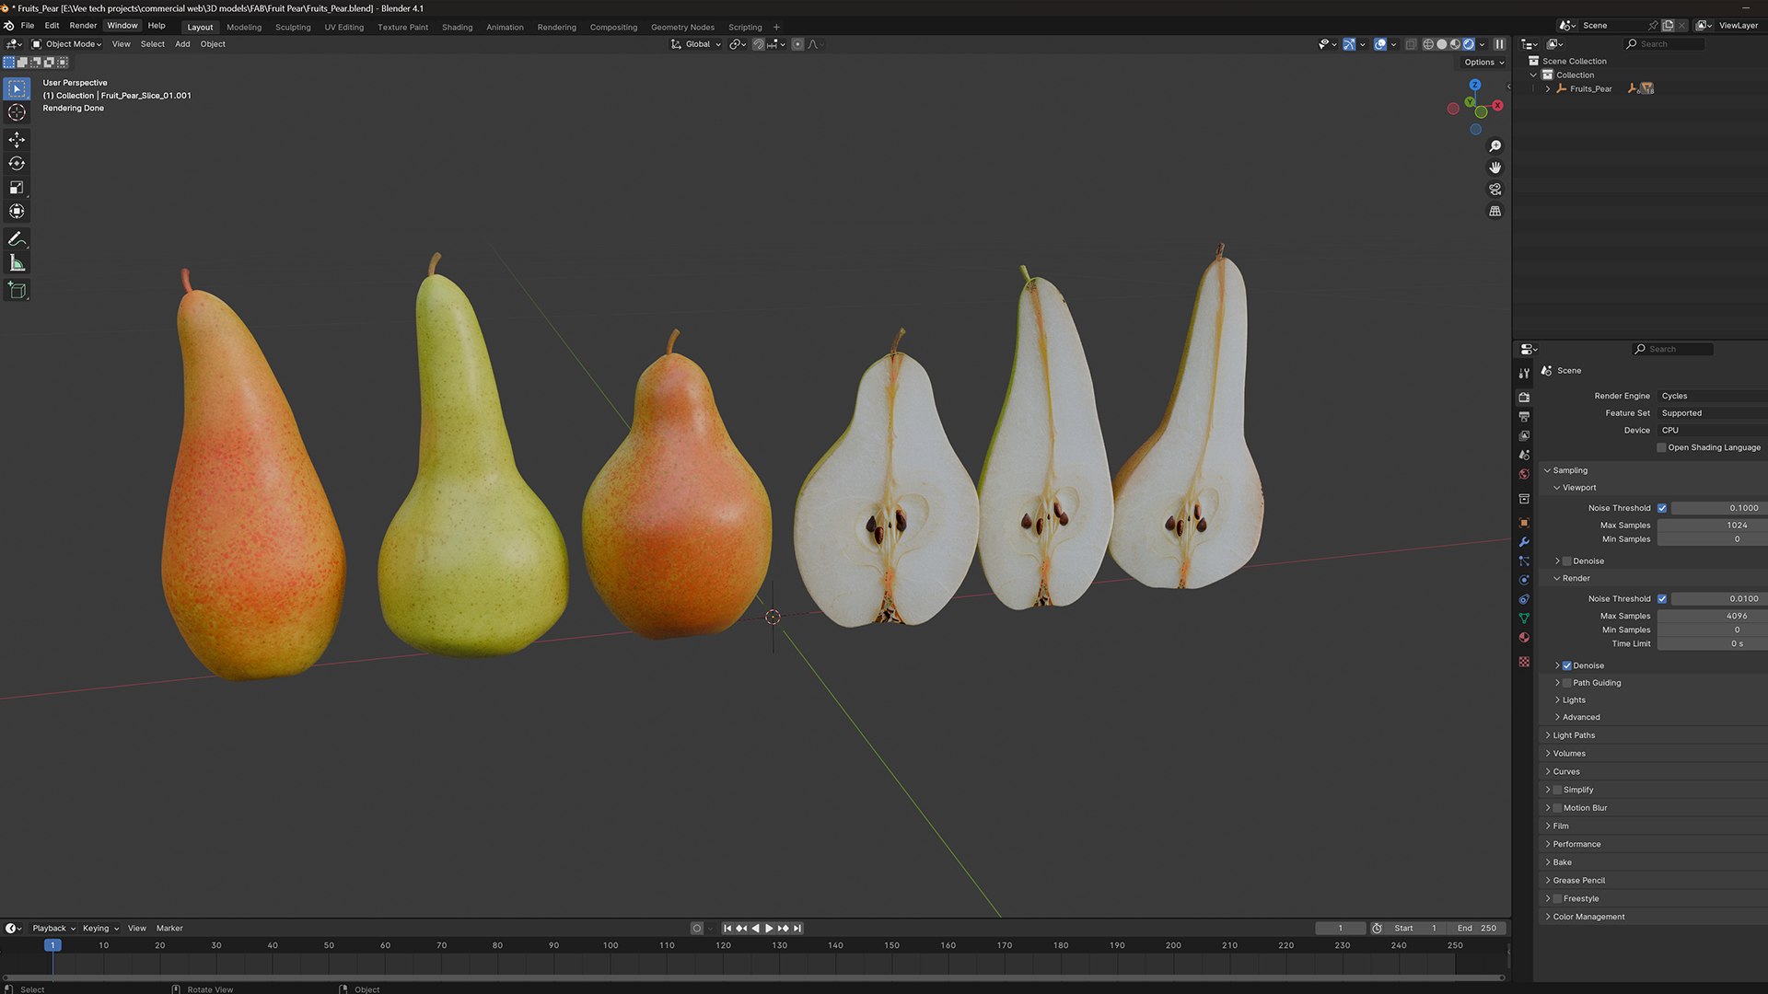
Task: Open the Texture properties checker tab
Action: pyautogui.click(x=1524, y=662)
